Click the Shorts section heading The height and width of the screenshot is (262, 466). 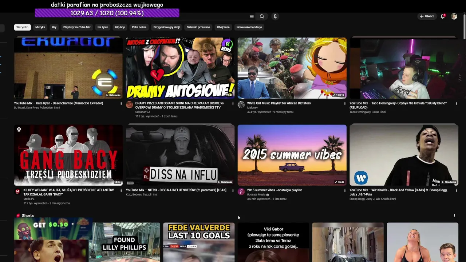click(28, 216)
